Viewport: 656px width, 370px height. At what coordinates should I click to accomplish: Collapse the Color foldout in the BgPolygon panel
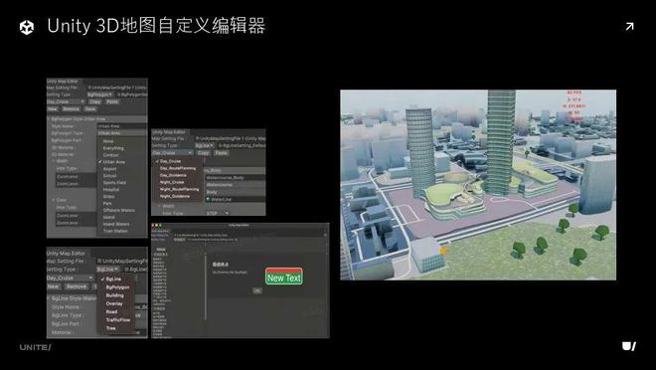coord(54,200)
